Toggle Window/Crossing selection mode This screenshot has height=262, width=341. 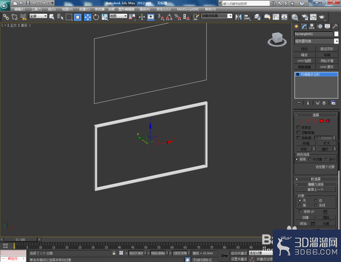tap(78, 17)
